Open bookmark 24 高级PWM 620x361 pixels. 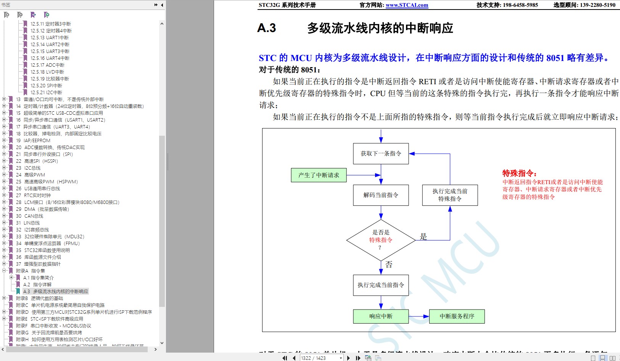pyautogui.click(x=31, y=175)
